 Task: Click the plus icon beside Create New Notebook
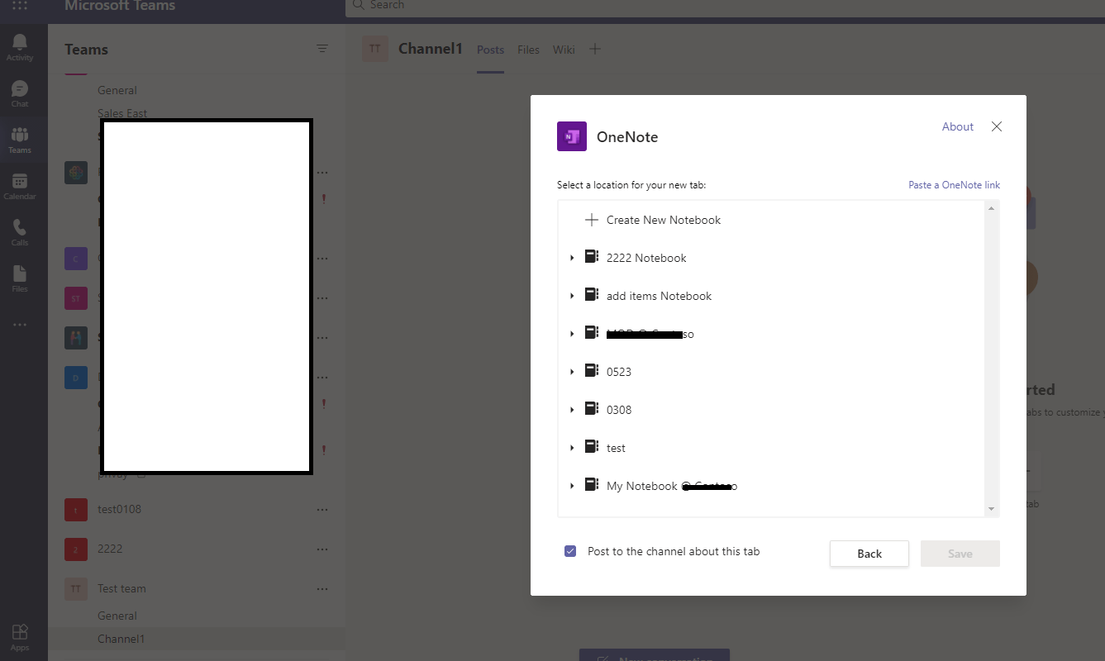[x=592, y=220]
